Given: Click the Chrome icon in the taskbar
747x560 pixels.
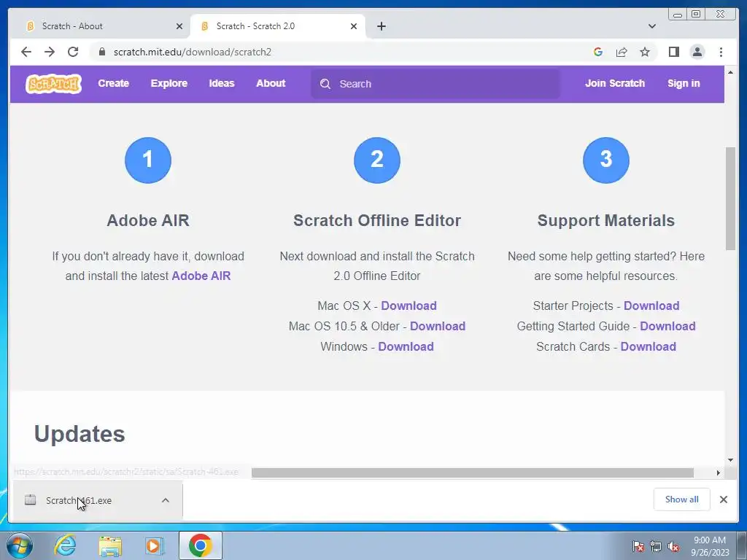Looking at the screenshot, I should tap(200, 545).
